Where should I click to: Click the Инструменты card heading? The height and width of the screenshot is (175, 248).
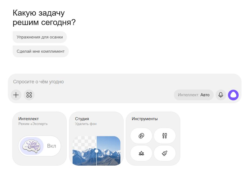coord(145,119)
